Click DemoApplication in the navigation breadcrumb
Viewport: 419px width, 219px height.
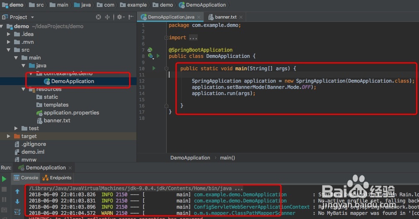pyautogui.click(x=202, y=5)
